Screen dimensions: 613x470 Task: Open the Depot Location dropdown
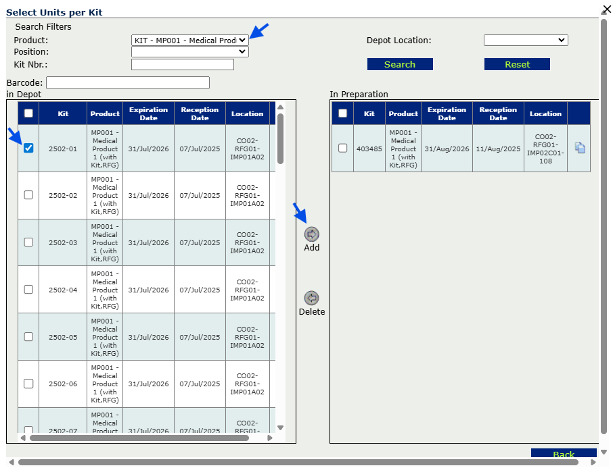(525, 41)
